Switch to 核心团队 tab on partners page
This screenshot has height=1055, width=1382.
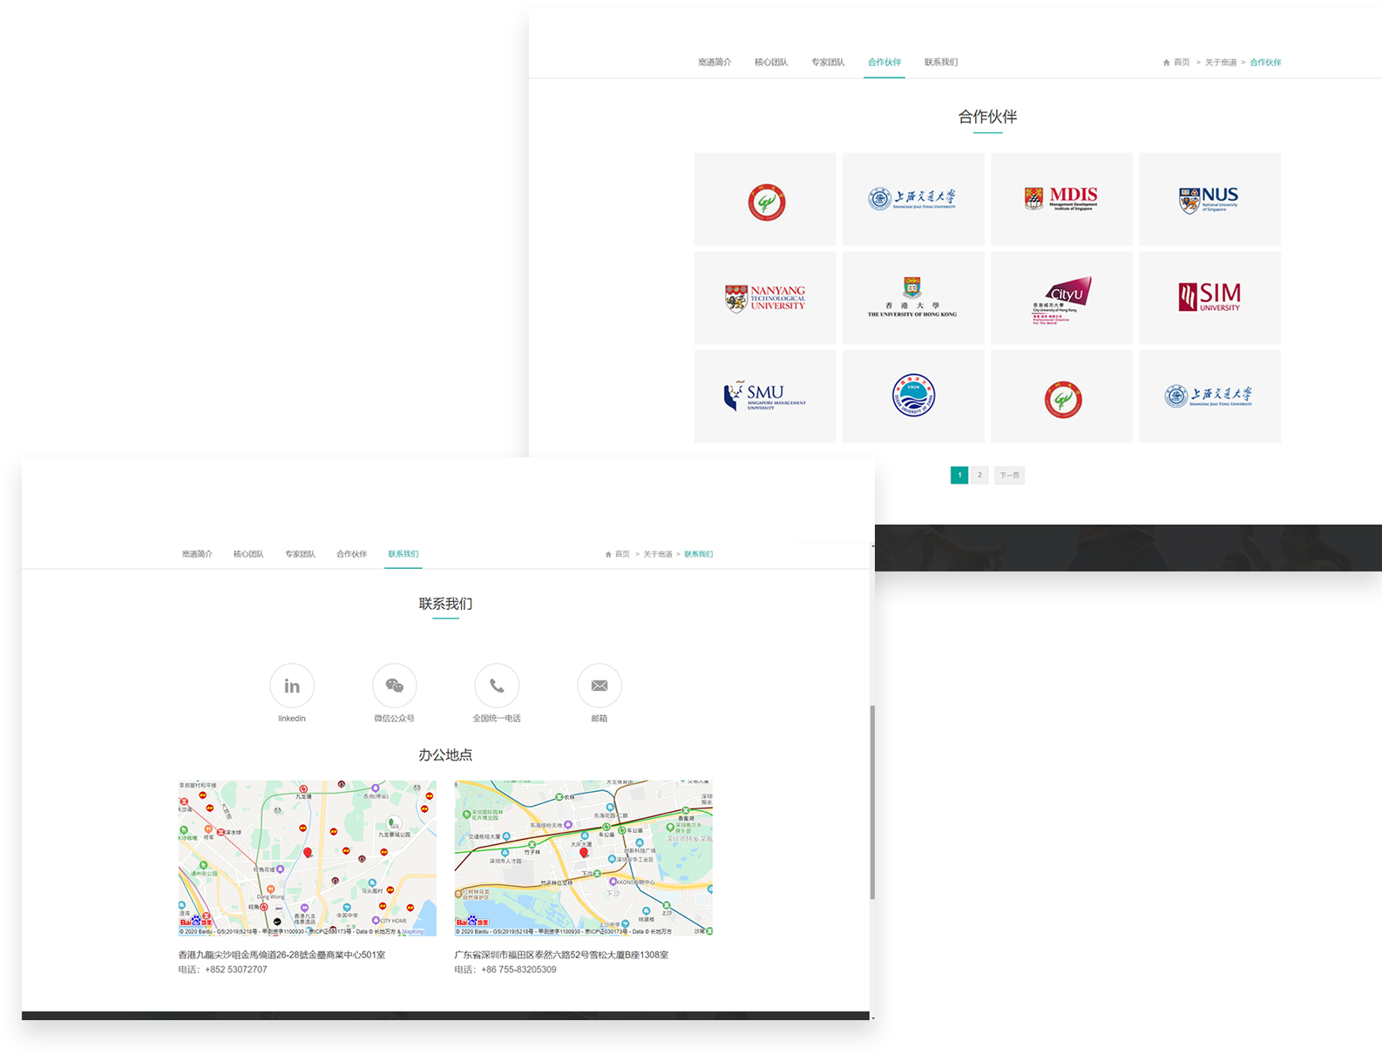click(x=771, y=63)
